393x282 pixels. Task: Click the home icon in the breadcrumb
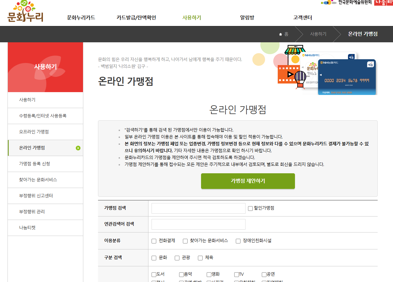[x=280, y=34]
